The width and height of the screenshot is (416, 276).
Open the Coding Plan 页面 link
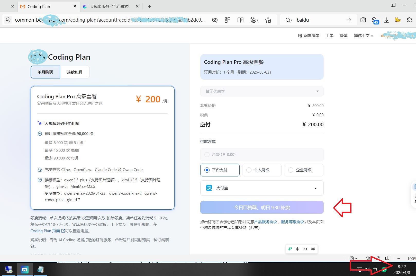pos(48,231)
